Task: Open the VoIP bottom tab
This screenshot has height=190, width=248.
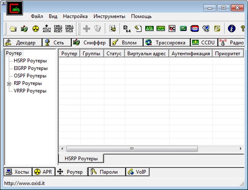Action: pyautogui.click(x=137, y=172)
